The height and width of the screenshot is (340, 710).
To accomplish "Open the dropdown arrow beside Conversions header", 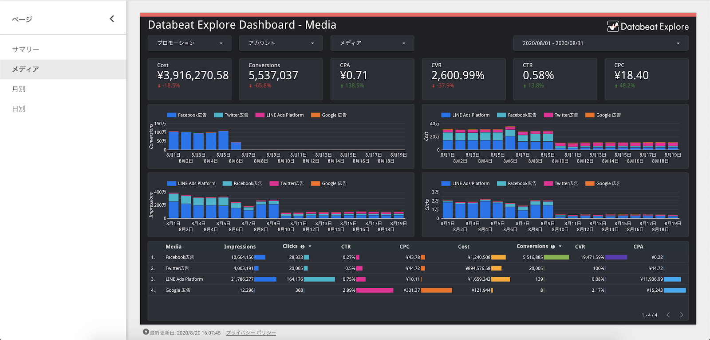I will (560, 246).
